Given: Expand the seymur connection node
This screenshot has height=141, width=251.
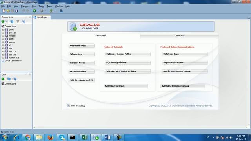Looking at the screenshot, I should pyautogui.click(x=3, y=42).
